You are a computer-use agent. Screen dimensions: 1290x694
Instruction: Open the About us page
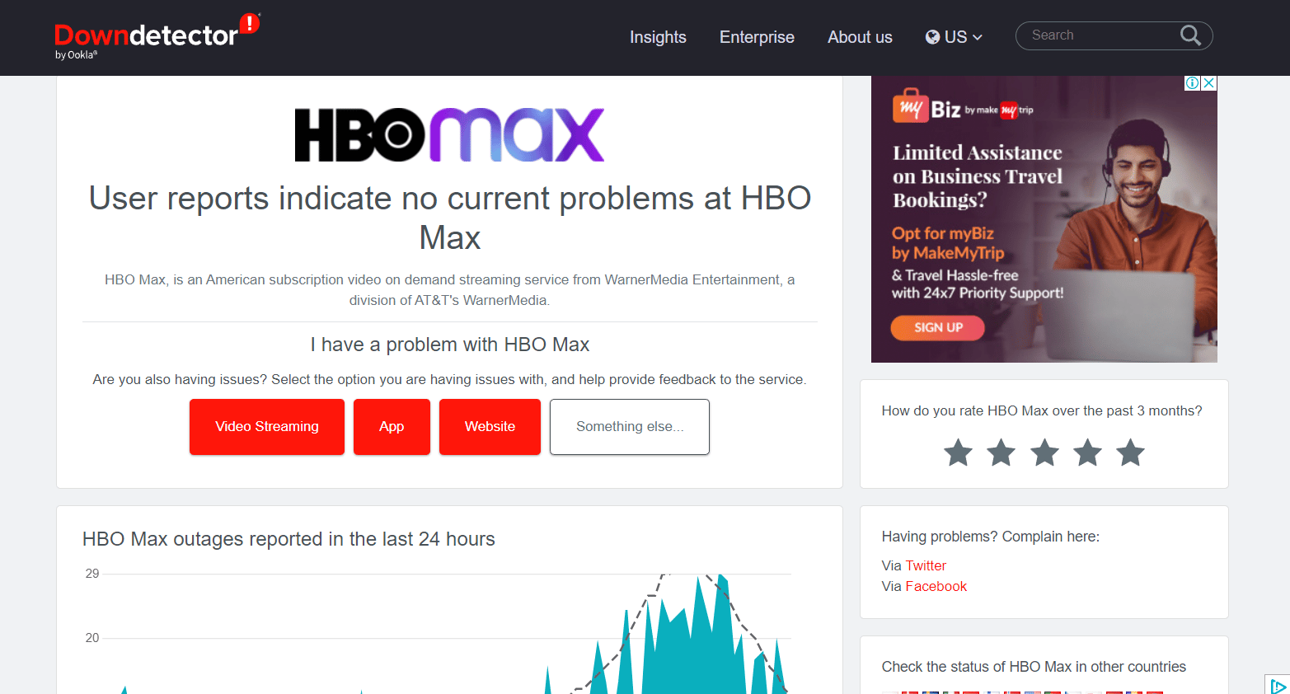(860, 37)
